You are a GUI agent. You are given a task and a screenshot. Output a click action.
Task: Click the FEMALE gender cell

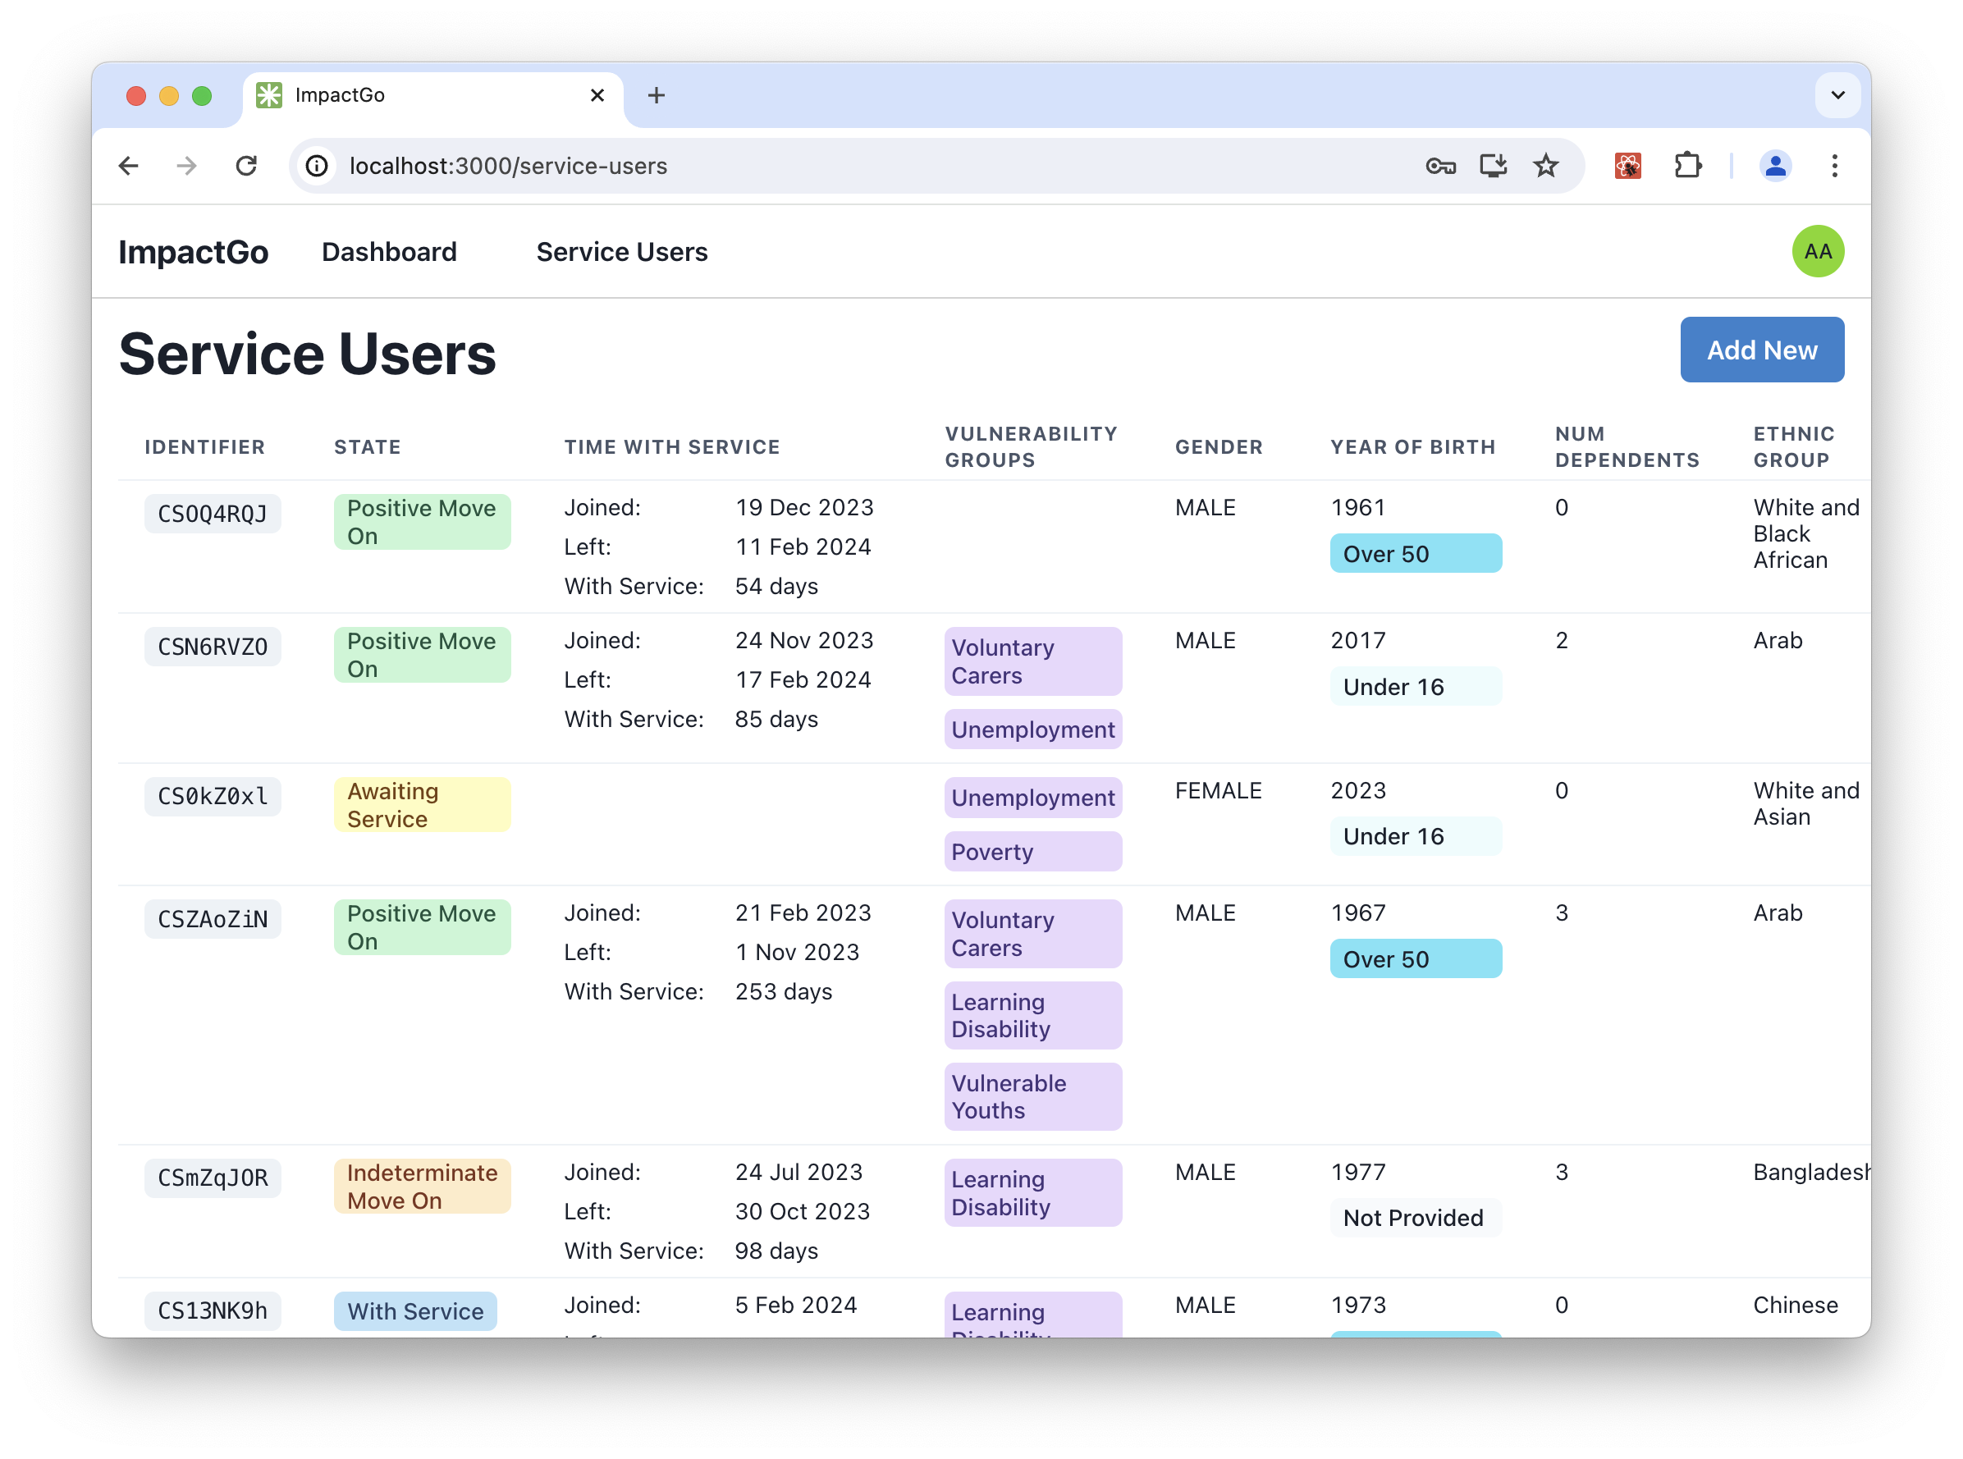tap(1219, 791)
